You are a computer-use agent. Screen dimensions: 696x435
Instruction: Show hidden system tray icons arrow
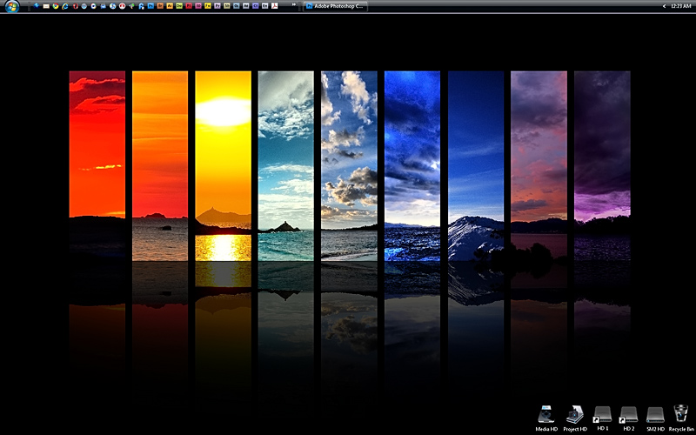click(664, 6)
